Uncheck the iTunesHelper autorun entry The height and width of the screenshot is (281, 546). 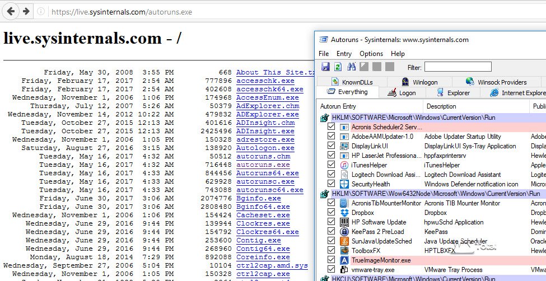pyautogui.click(x=331, y=165)
